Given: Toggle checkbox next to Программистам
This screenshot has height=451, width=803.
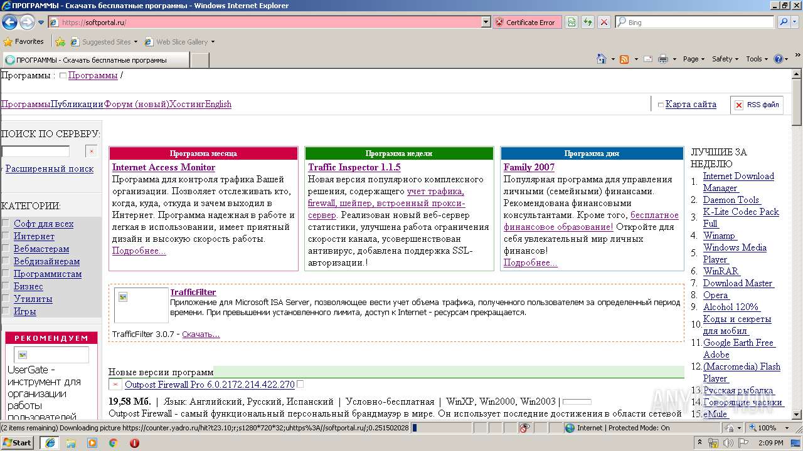Looking at the screenshot, I should click(x=6, y=273).
